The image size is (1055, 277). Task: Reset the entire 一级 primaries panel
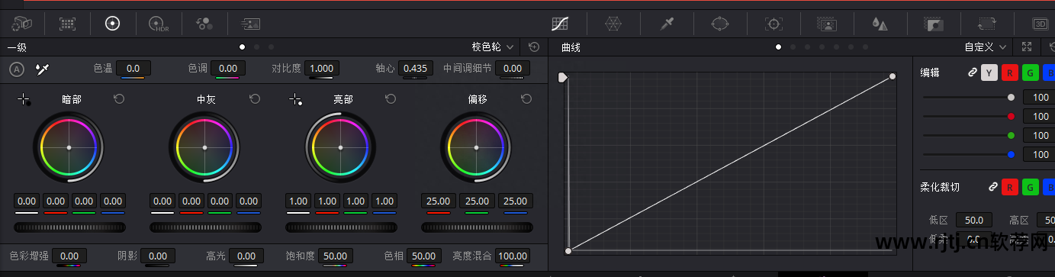click(534, 47)
